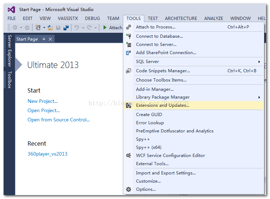Select Extensions and Updates menu entry

tap(194, 105)
